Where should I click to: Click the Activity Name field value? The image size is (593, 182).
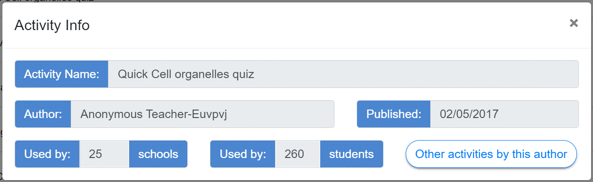click(x=343, y=74)
